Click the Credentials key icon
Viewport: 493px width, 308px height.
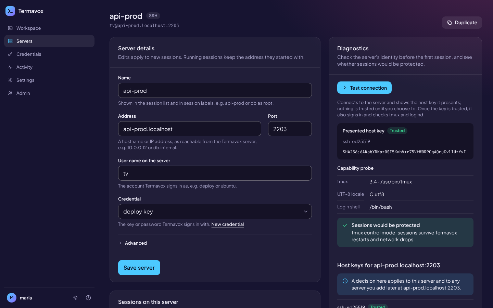point(10,54)
